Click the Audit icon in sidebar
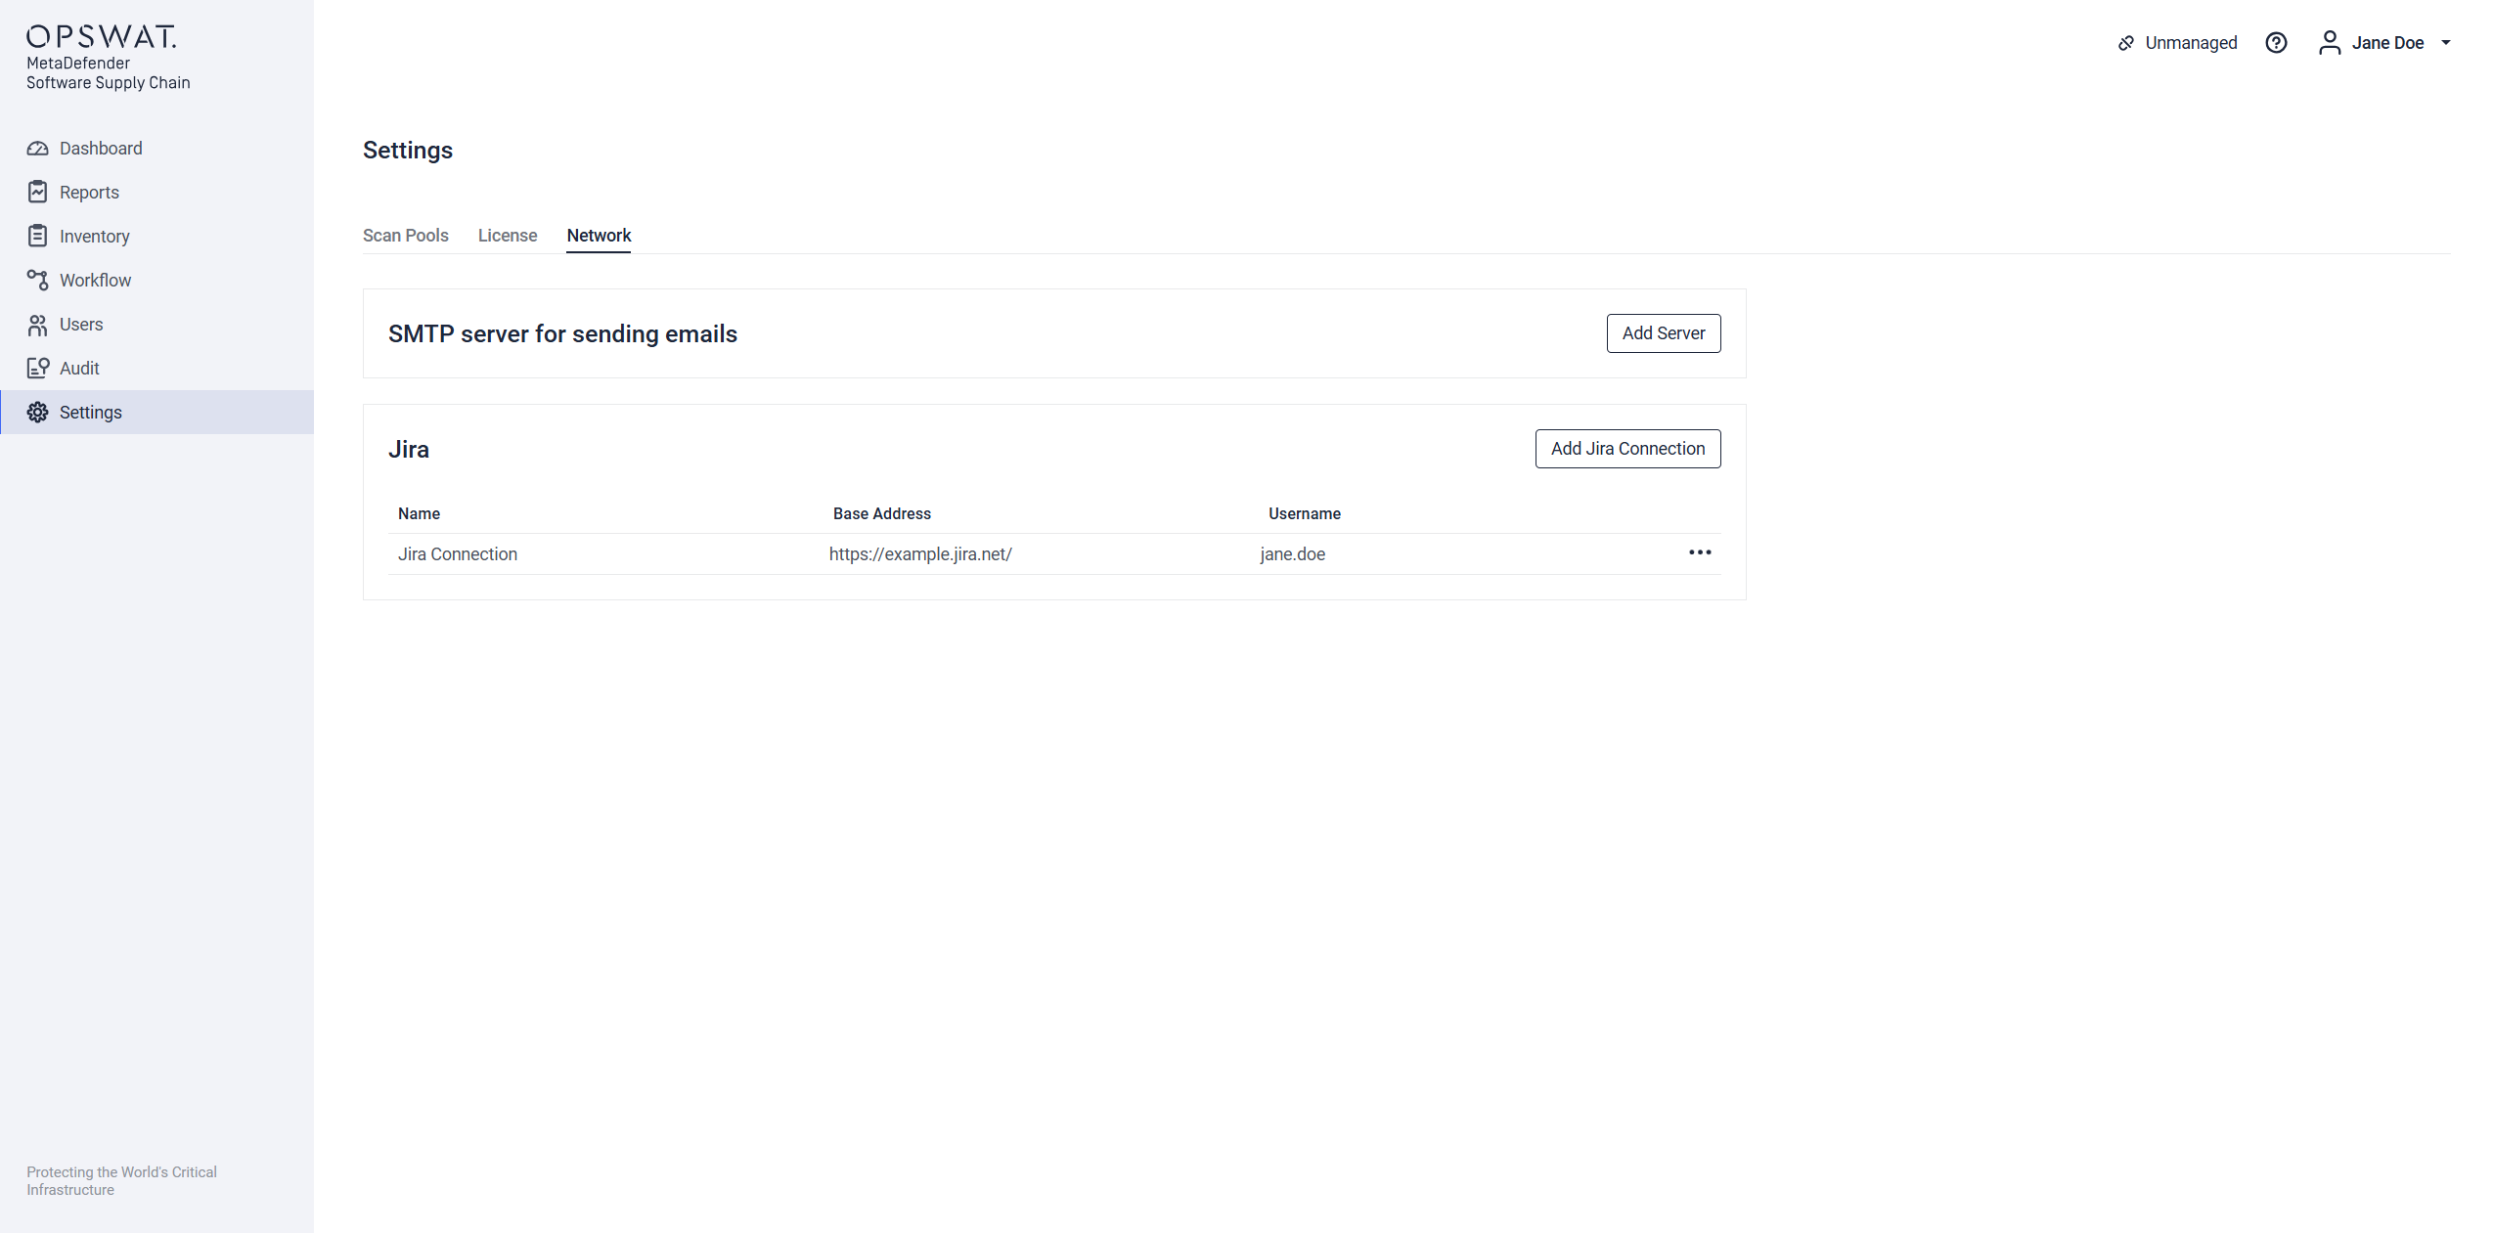 (x=37, y=368)
